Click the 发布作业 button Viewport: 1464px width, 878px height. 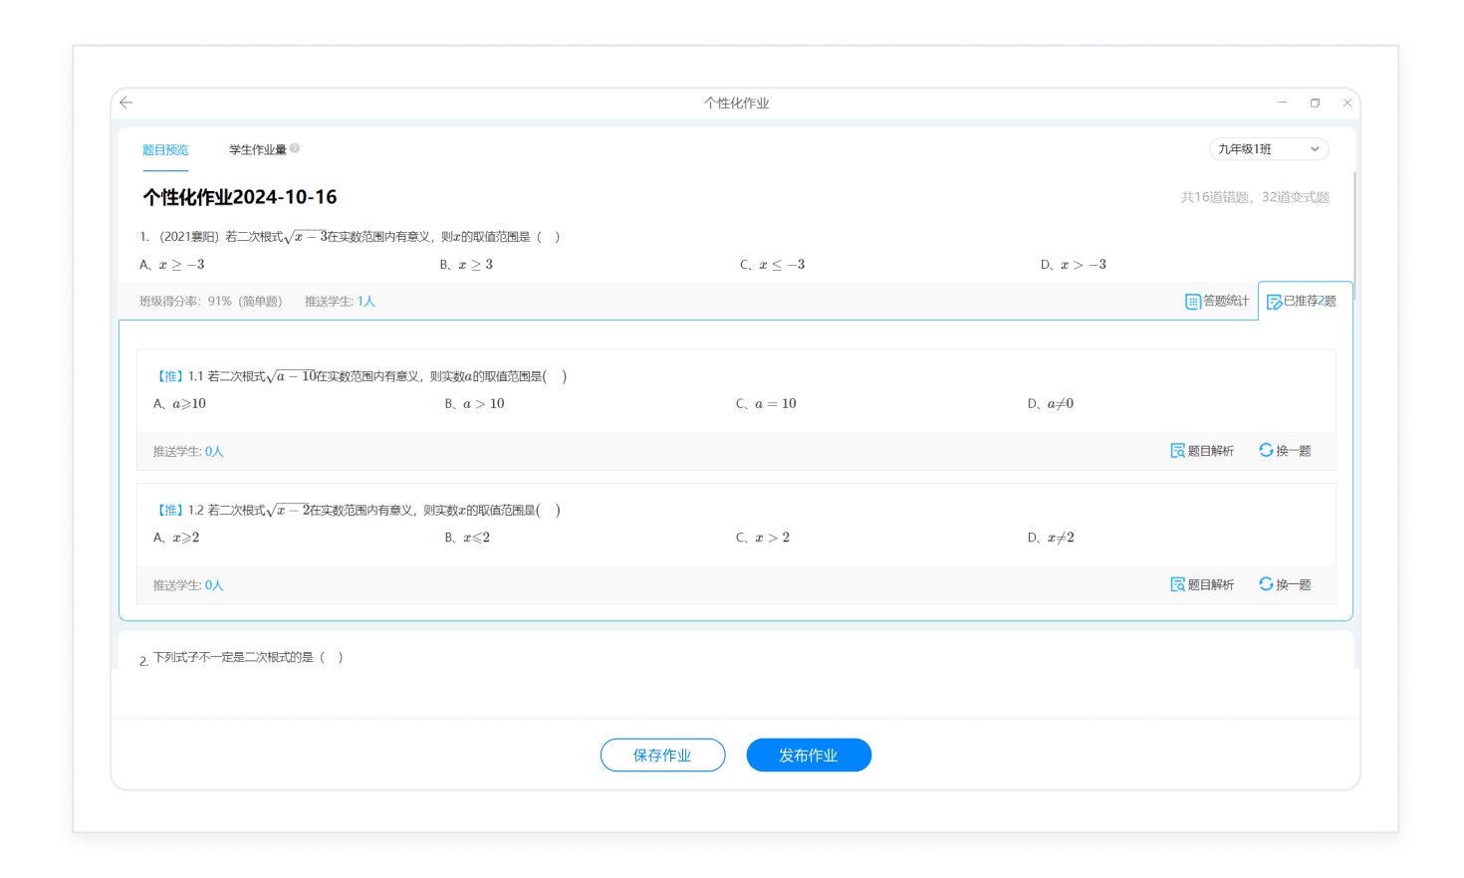(x=809, y=756)
